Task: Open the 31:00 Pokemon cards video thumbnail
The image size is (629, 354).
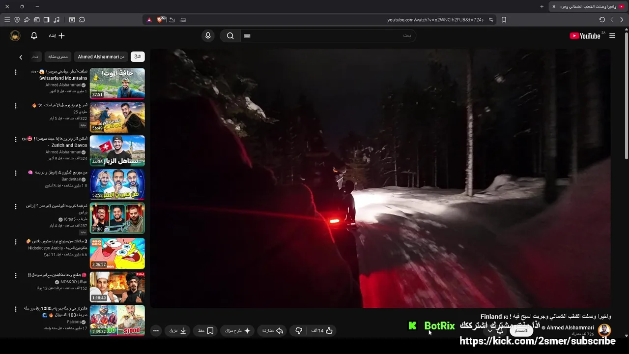Action: [117, 218]
